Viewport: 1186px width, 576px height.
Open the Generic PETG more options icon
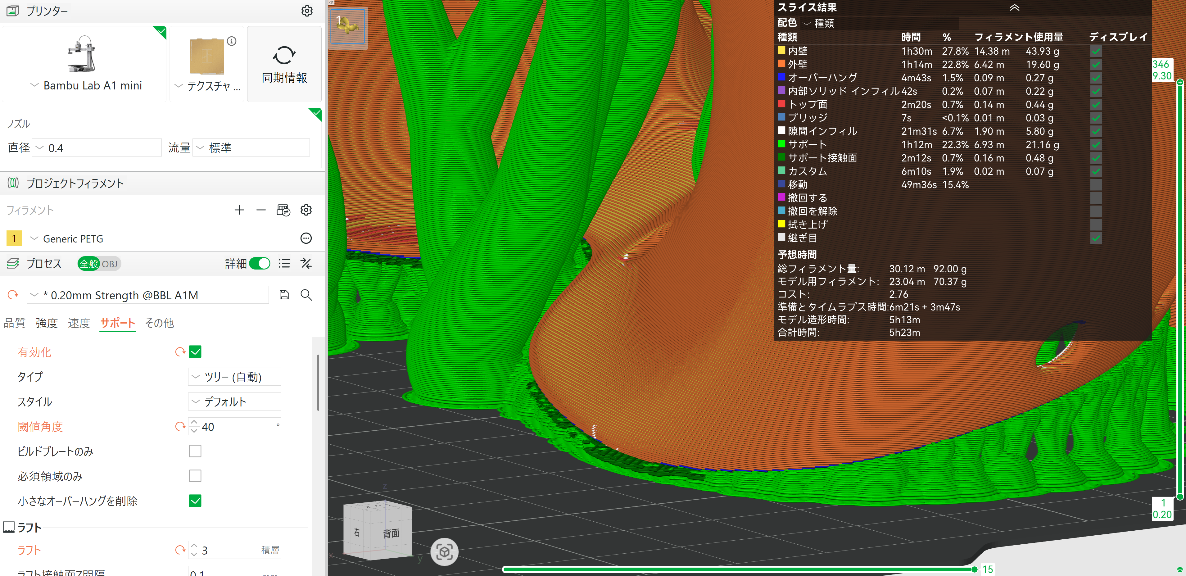306,238
